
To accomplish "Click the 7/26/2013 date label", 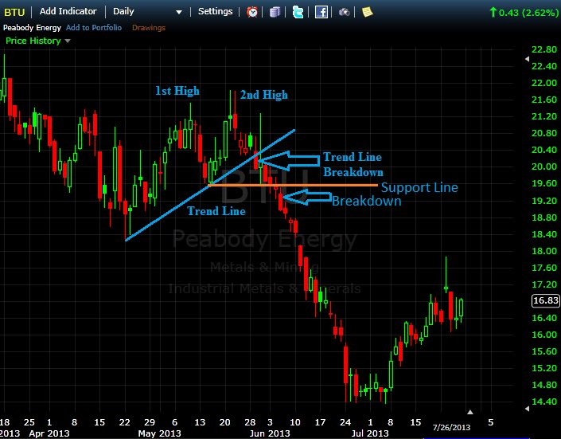I will pyautogui.click(x=451, y=427).
